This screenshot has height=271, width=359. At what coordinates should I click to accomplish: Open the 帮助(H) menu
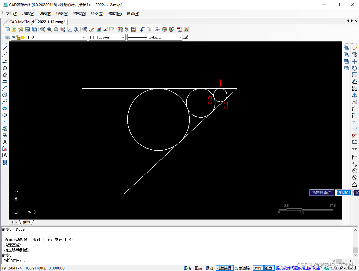tap(133, 14)
